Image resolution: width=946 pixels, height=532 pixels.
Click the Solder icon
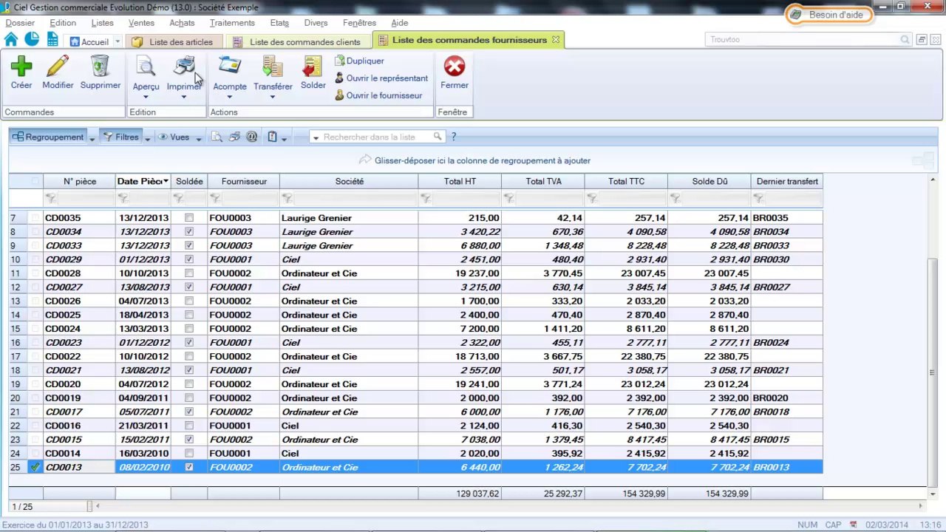313,66
